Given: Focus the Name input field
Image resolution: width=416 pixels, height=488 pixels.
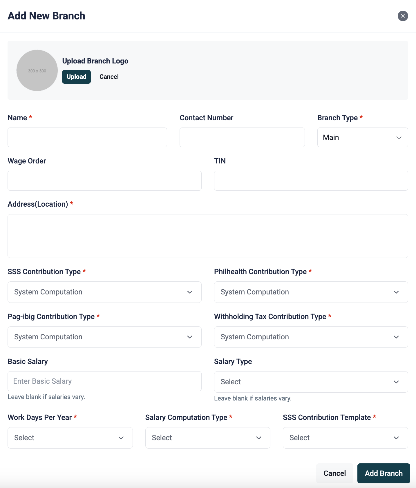Looking at the screenshot, I should pos(87,137).
